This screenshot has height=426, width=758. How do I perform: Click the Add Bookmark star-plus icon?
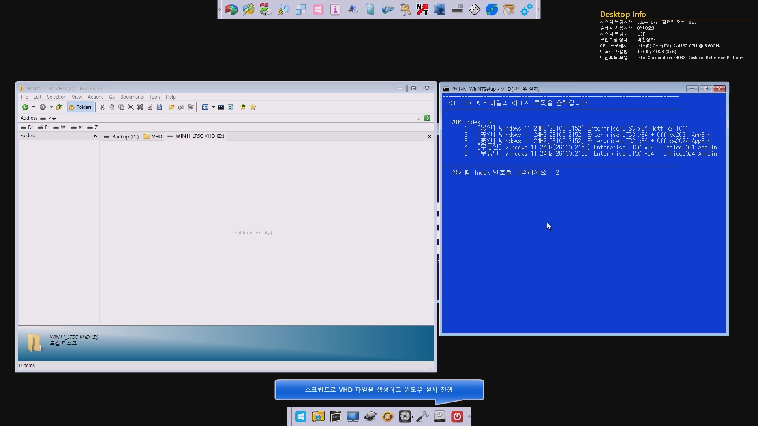(243, 107)
